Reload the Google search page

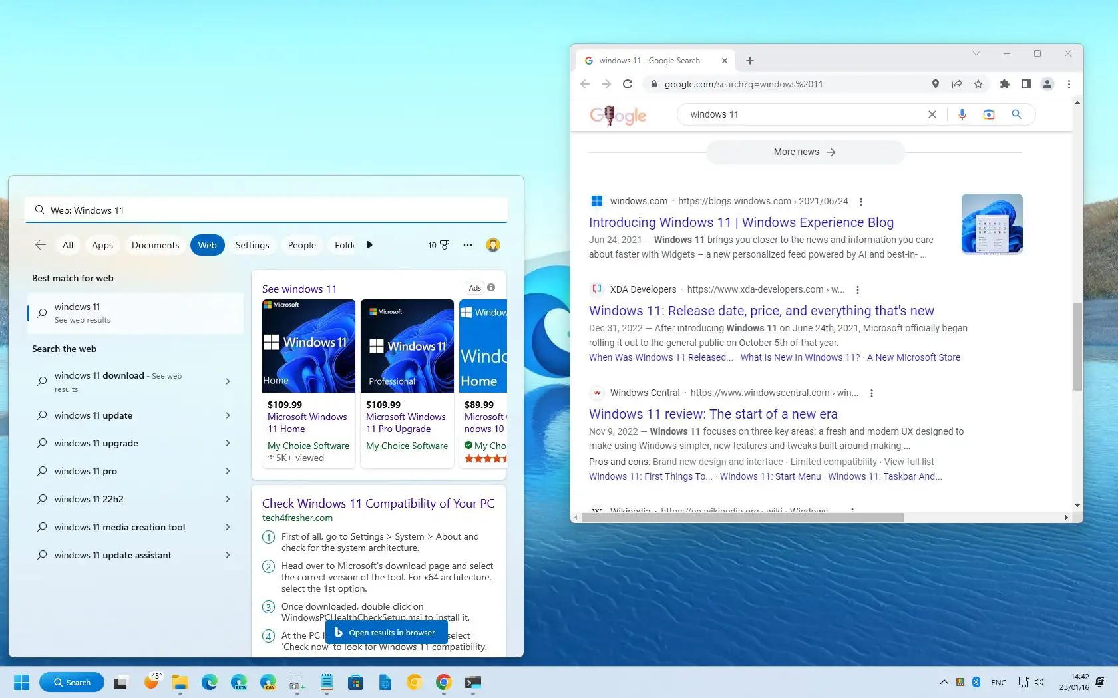pos(628,84)
